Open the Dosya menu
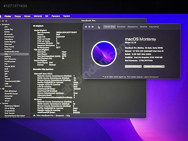The height and width of the screenshot is (141, 188). [18, 16]
